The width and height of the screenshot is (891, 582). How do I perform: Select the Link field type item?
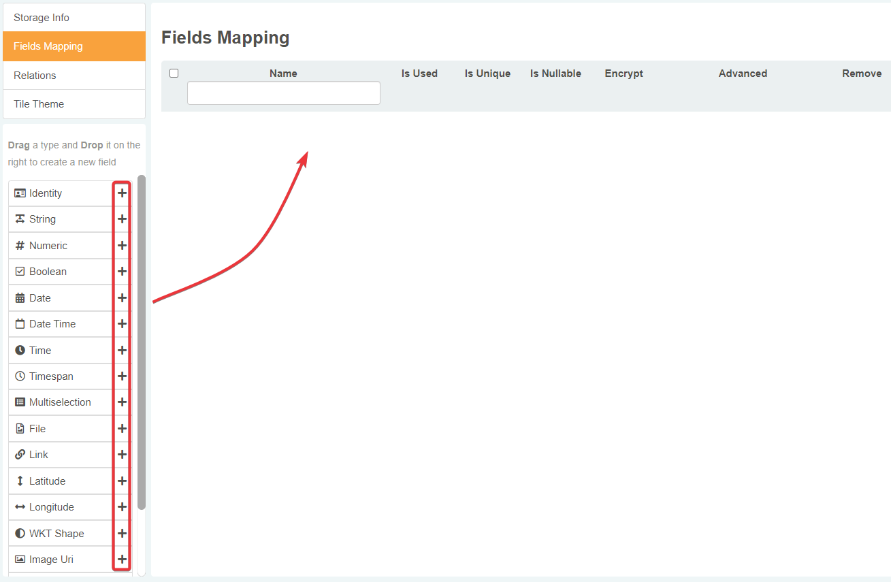(60, 455)
